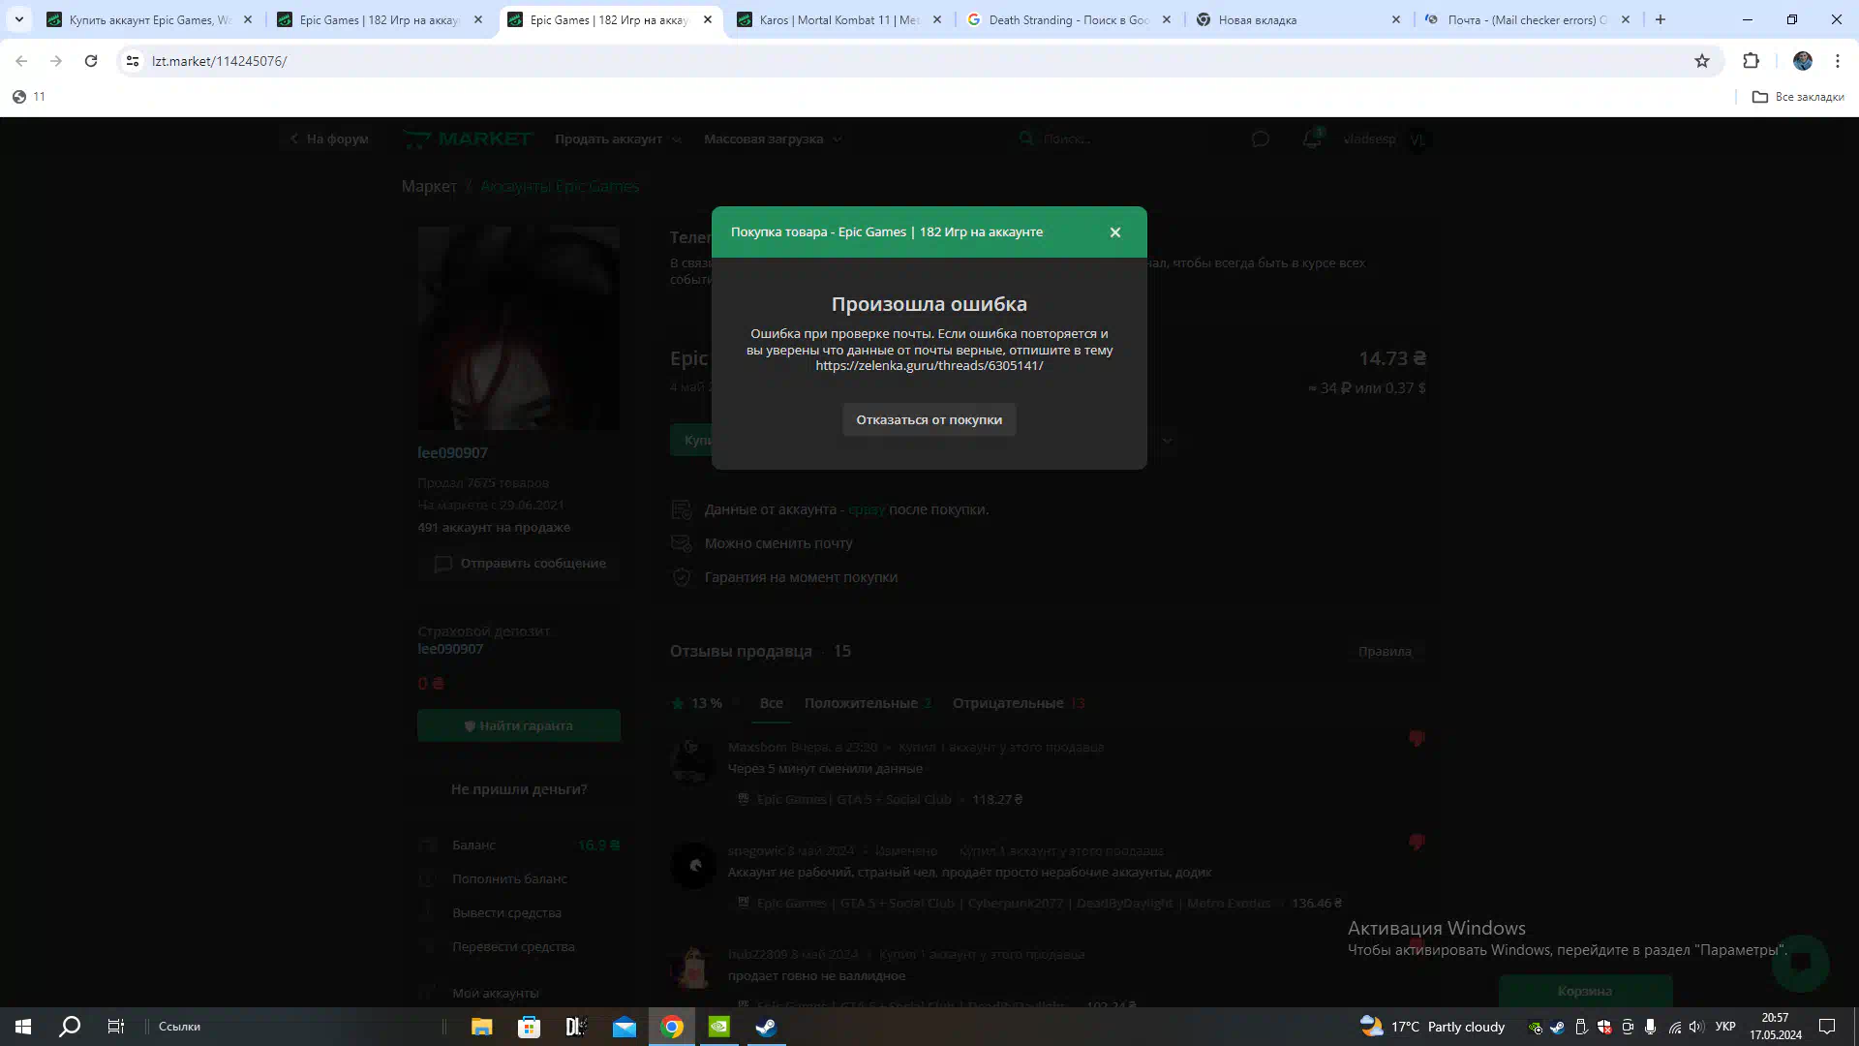The image size is (1859, 1046).
Task: Click the seller avatar image
Action: click(519, 328)
